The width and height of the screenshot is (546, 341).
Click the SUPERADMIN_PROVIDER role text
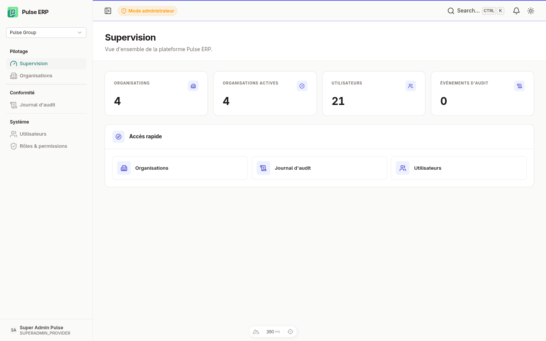45,333
